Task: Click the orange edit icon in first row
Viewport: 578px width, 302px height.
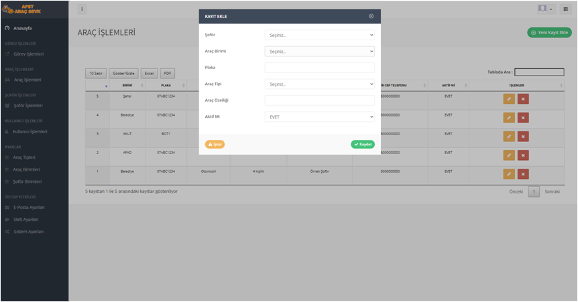Action: pyautogui.click(x=509, y=99)
